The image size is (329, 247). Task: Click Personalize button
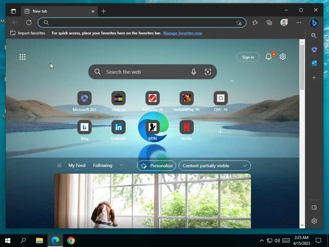point(156,166)
